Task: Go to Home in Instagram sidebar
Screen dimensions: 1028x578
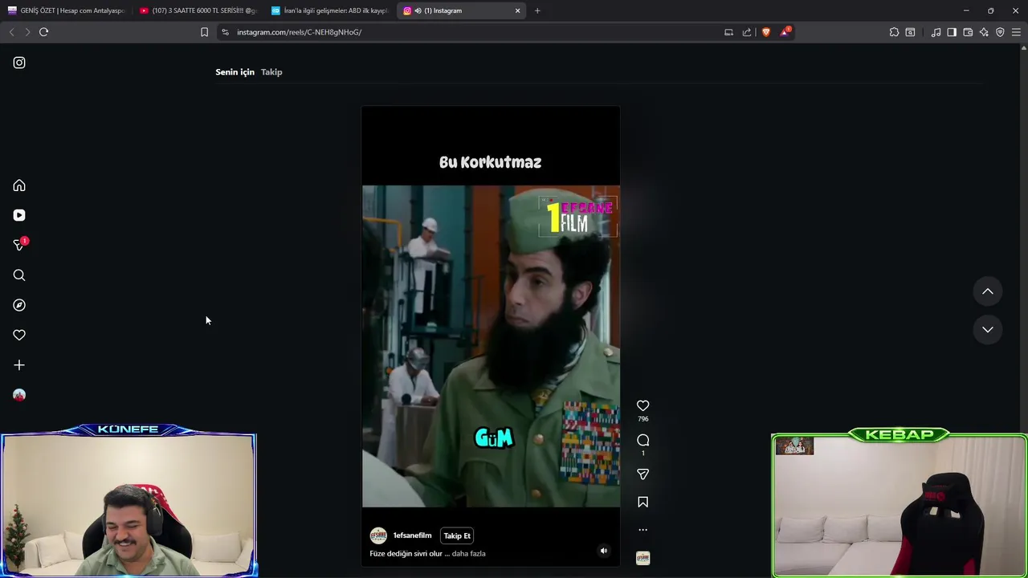Action: (19, 185)
